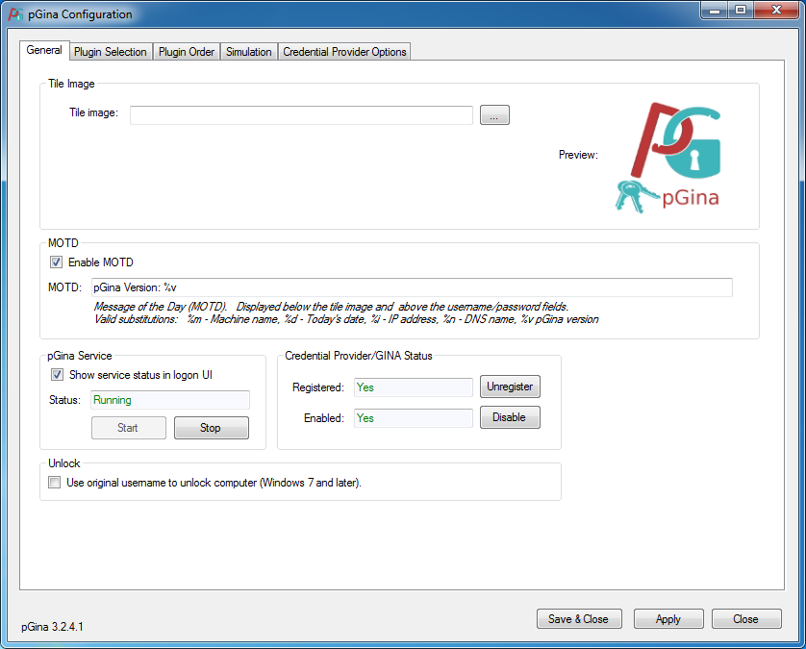The height and width of the screenshot is (649, 806).
Task: Open Credential Provider Options tab
Action: [344, 52]
